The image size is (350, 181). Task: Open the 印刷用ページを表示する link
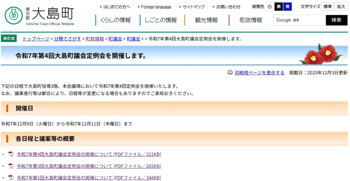coord(259,72)
